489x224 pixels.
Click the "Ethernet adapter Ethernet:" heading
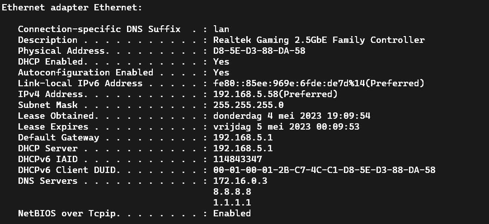click(72, 7)
